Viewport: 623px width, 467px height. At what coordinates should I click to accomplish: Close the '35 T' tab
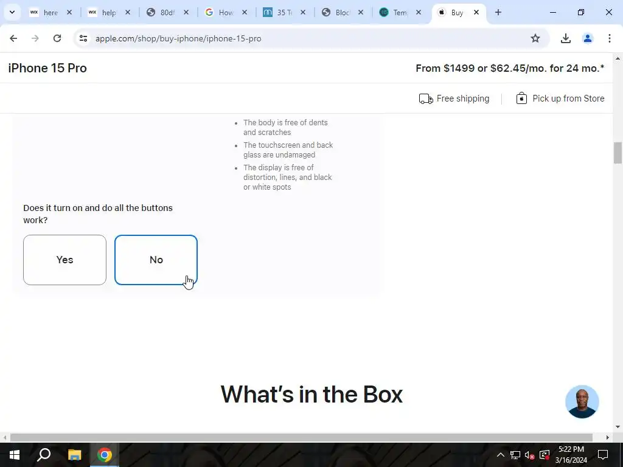(x=303, y=12)
